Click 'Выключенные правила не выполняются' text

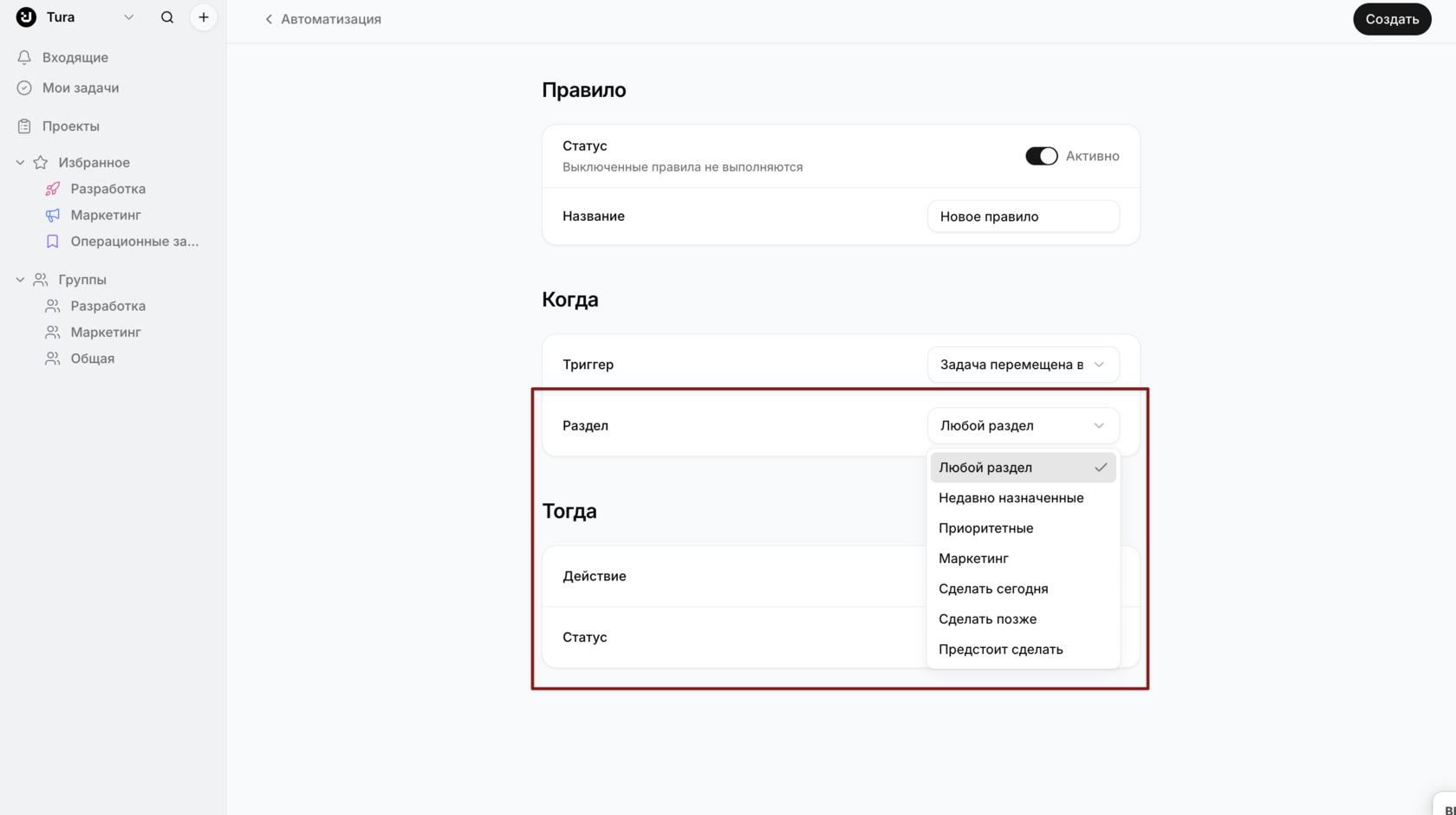click(x=683, y=167)
